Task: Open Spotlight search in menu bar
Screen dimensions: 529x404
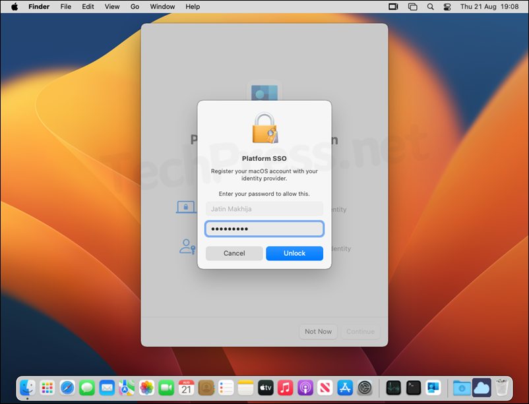Action: (x=431, y=7)
